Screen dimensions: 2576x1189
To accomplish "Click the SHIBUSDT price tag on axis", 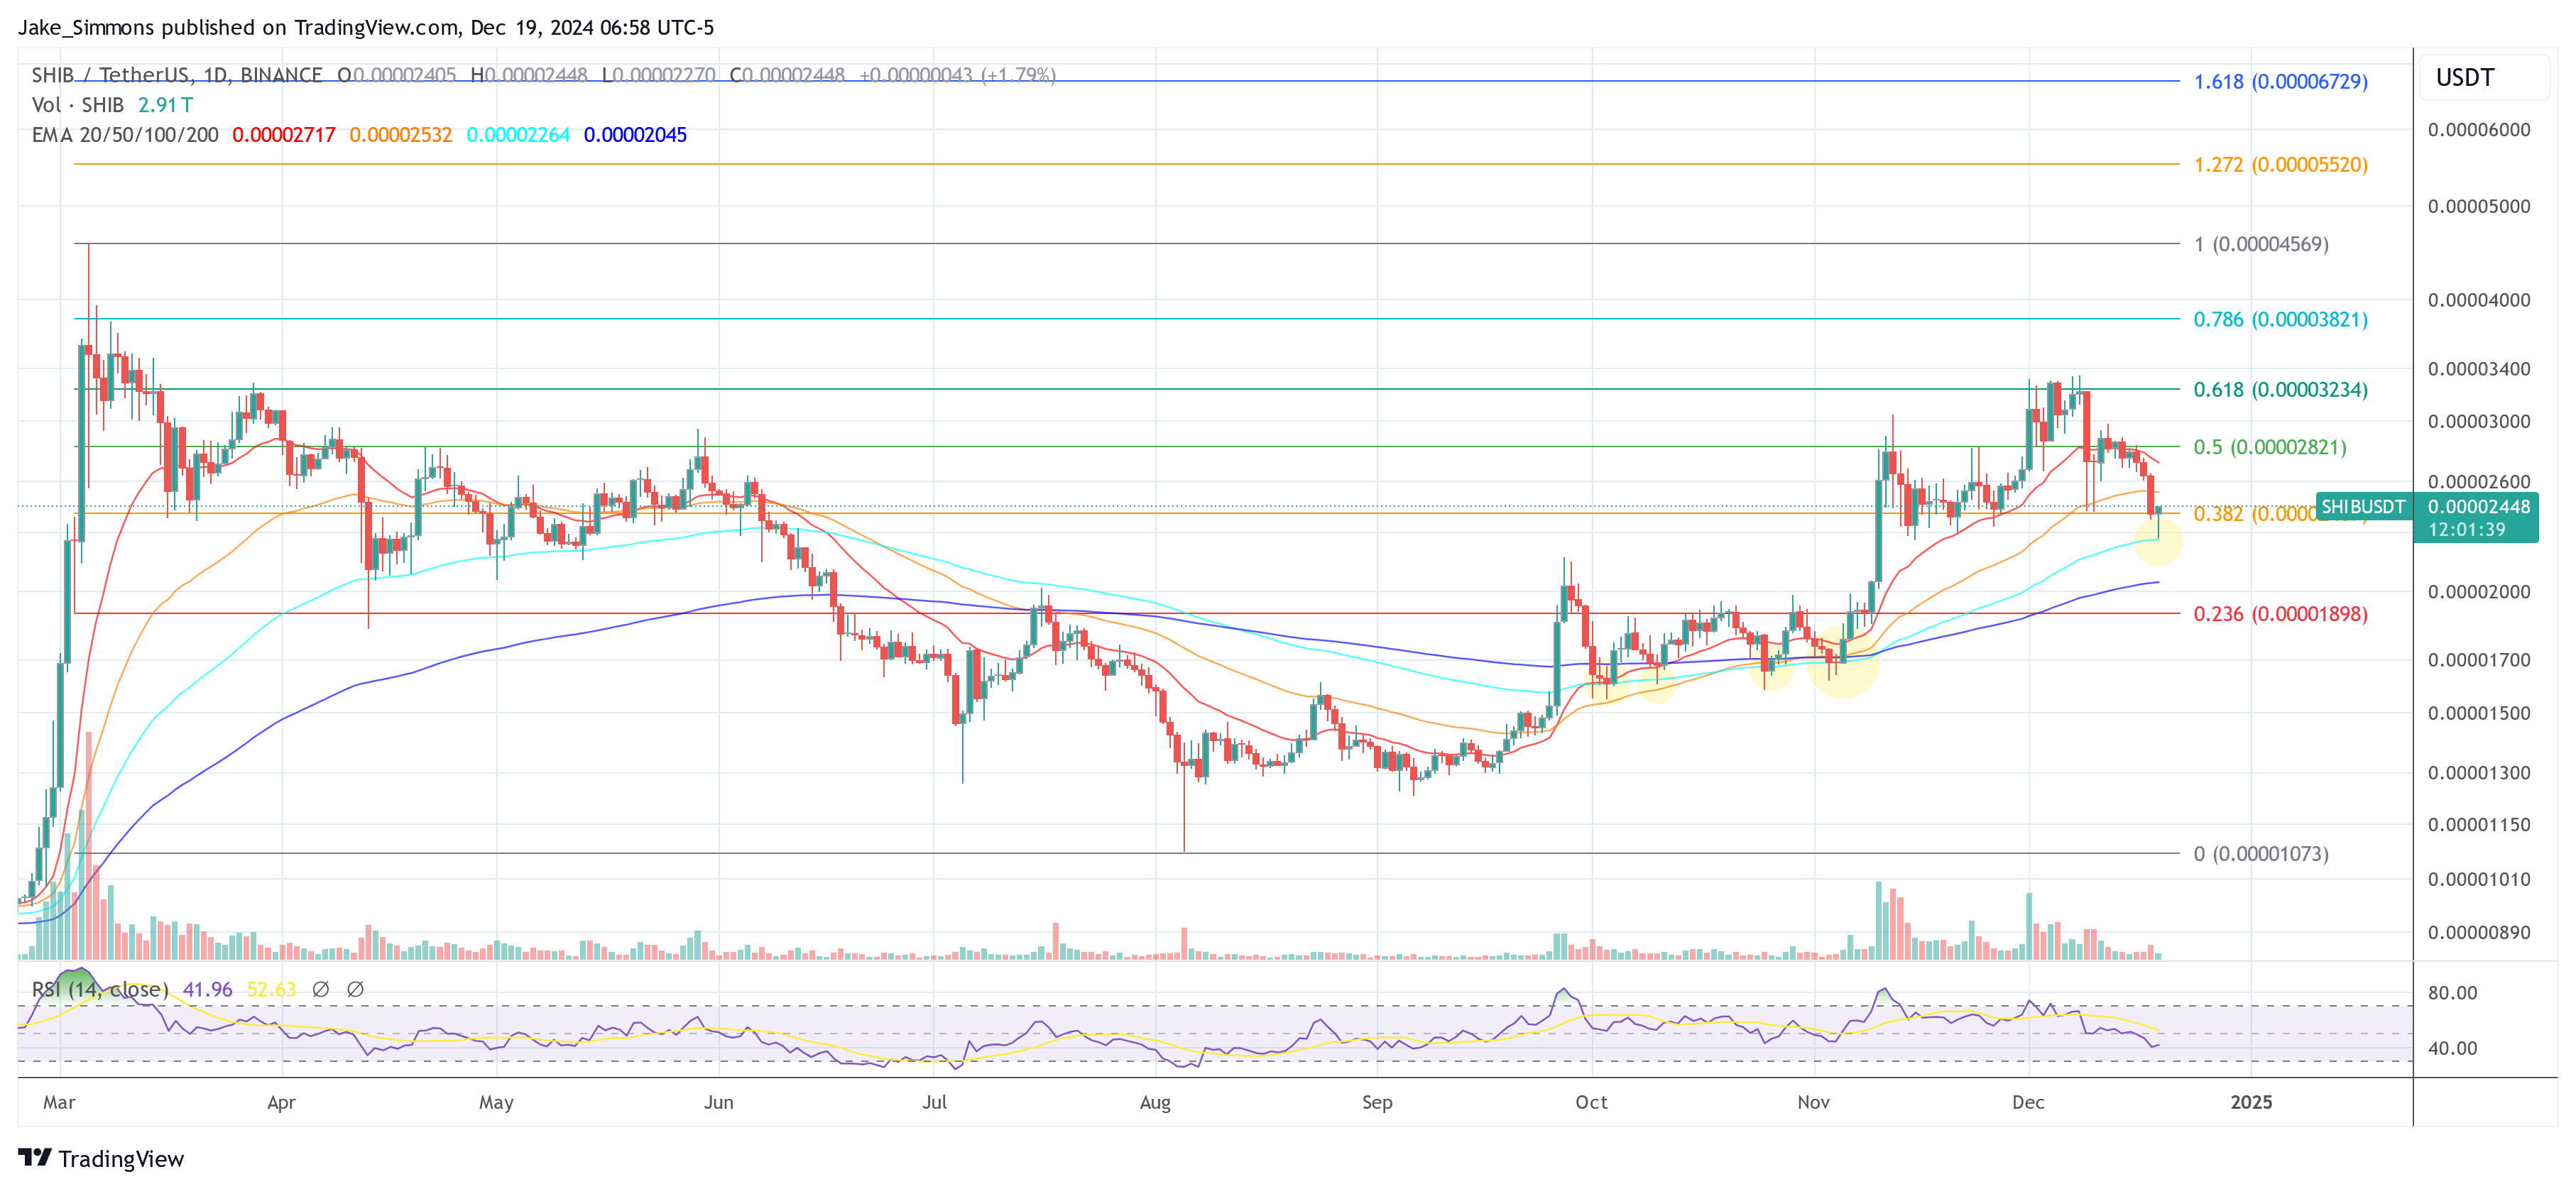I will point(2363,507).
